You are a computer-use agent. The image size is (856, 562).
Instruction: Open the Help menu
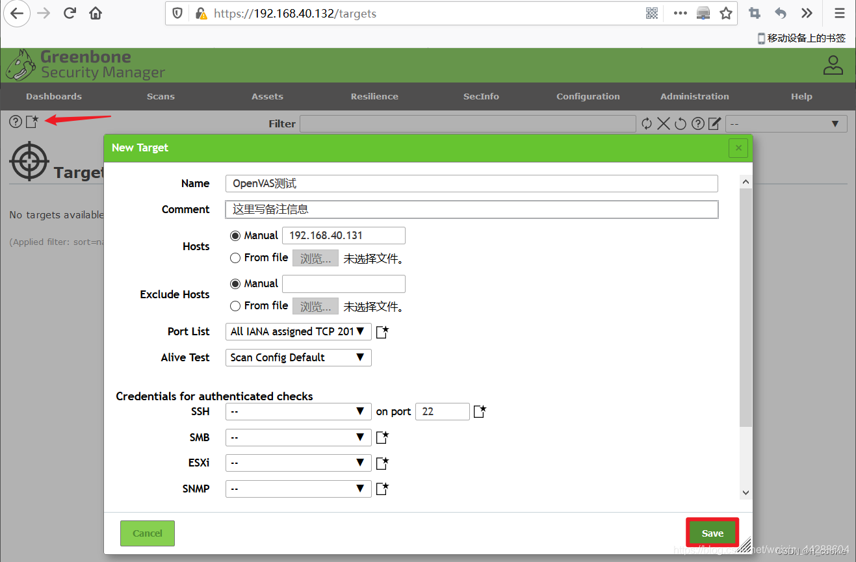pyautogui.click(x=801, y=96)
